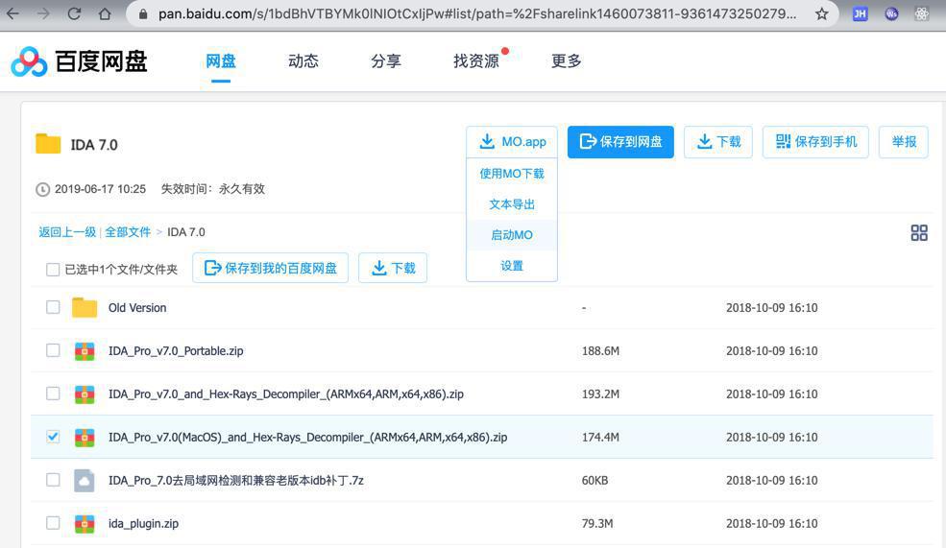Follow the 返回上一级 breadcrumb link
The image size is (946, 548).
point(67,232)
